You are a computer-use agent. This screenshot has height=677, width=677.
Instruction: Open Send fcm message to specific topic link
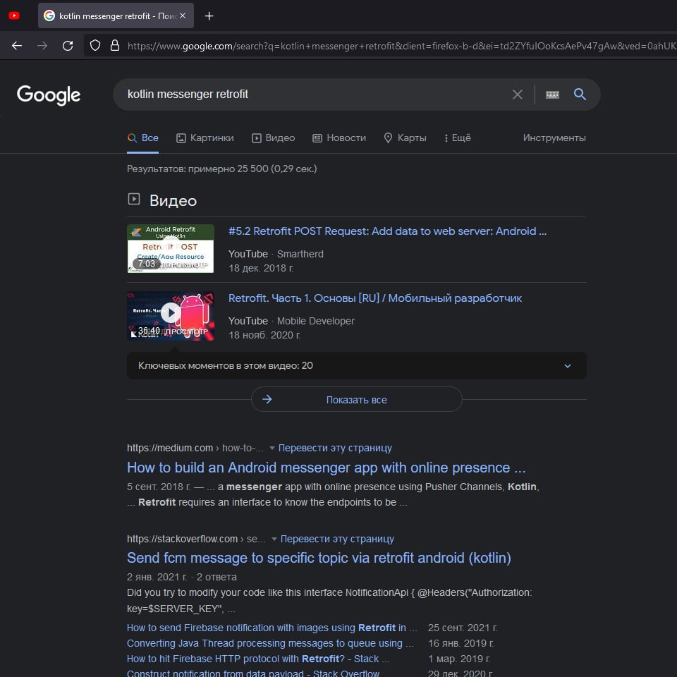tap(319, 559)
